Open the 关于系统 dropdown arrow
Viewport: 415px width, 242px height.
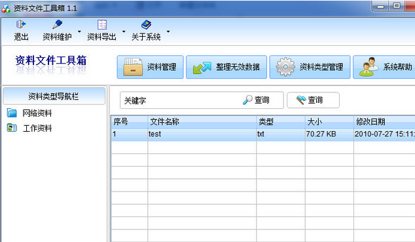click(168, 31)
